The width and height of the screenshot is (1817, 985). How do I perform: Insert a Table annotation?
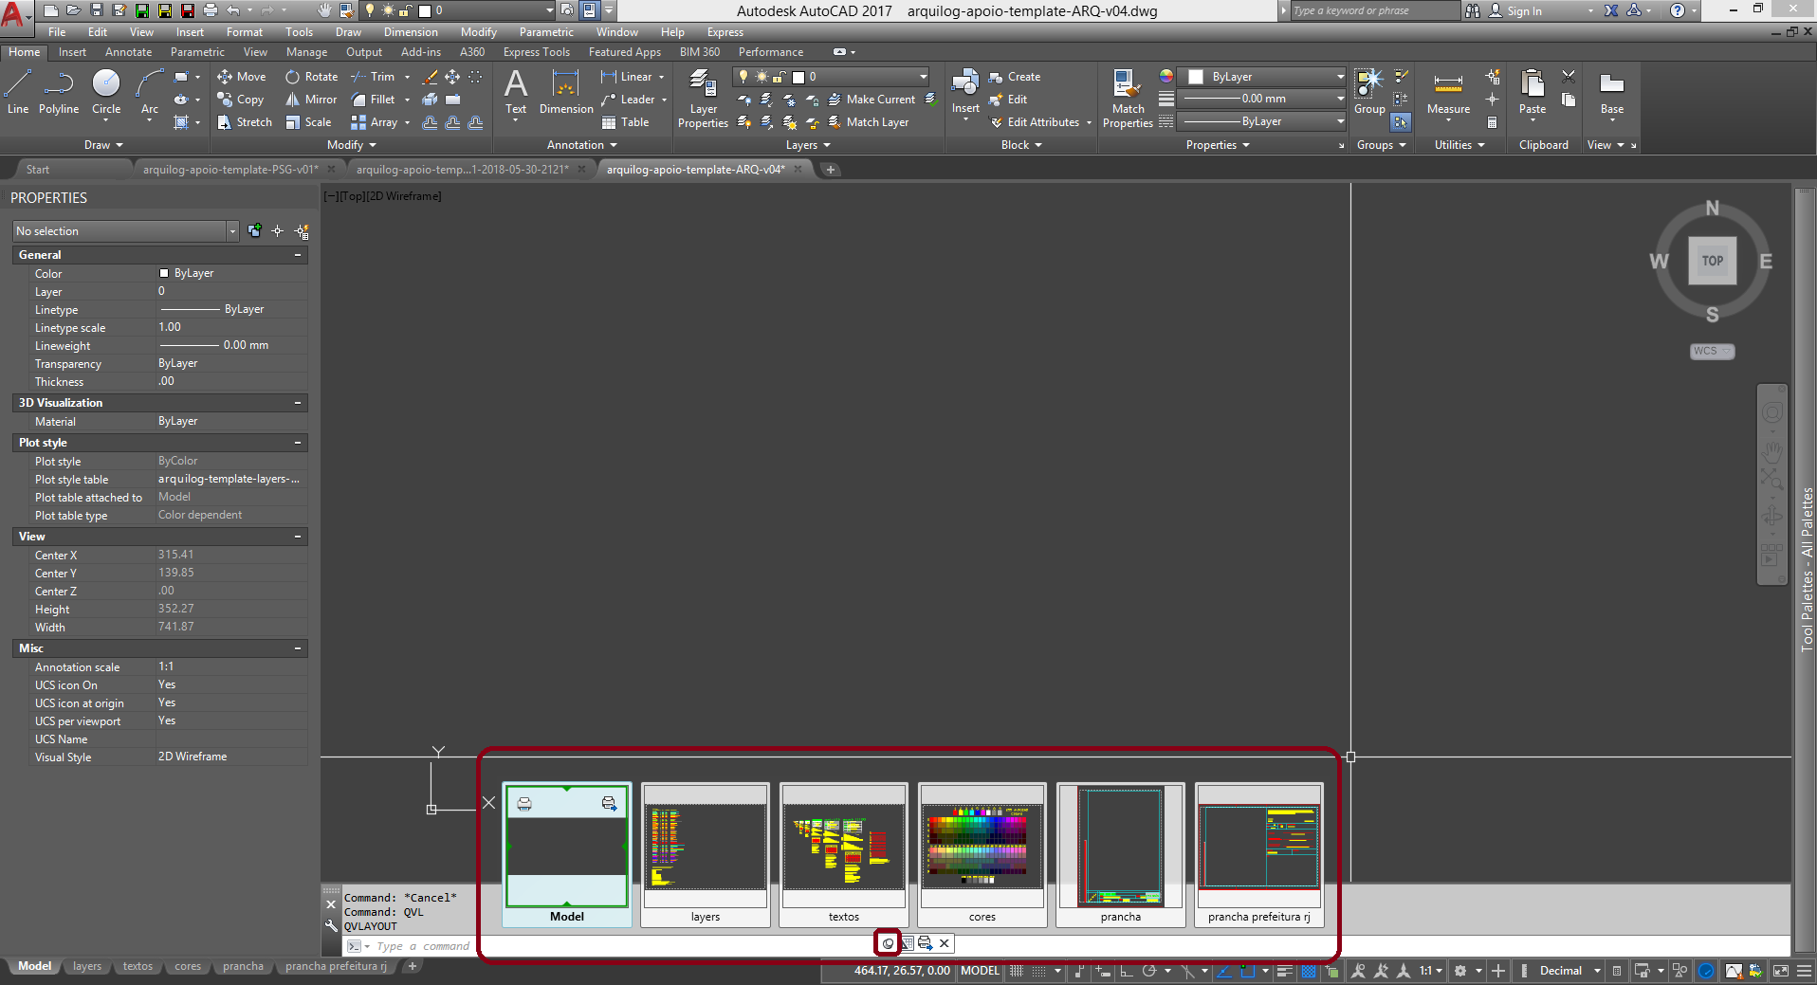pyautogui.click(x=629, y=121)
